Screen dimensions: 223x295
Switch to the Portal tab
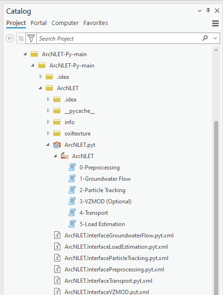coord(39,23)
